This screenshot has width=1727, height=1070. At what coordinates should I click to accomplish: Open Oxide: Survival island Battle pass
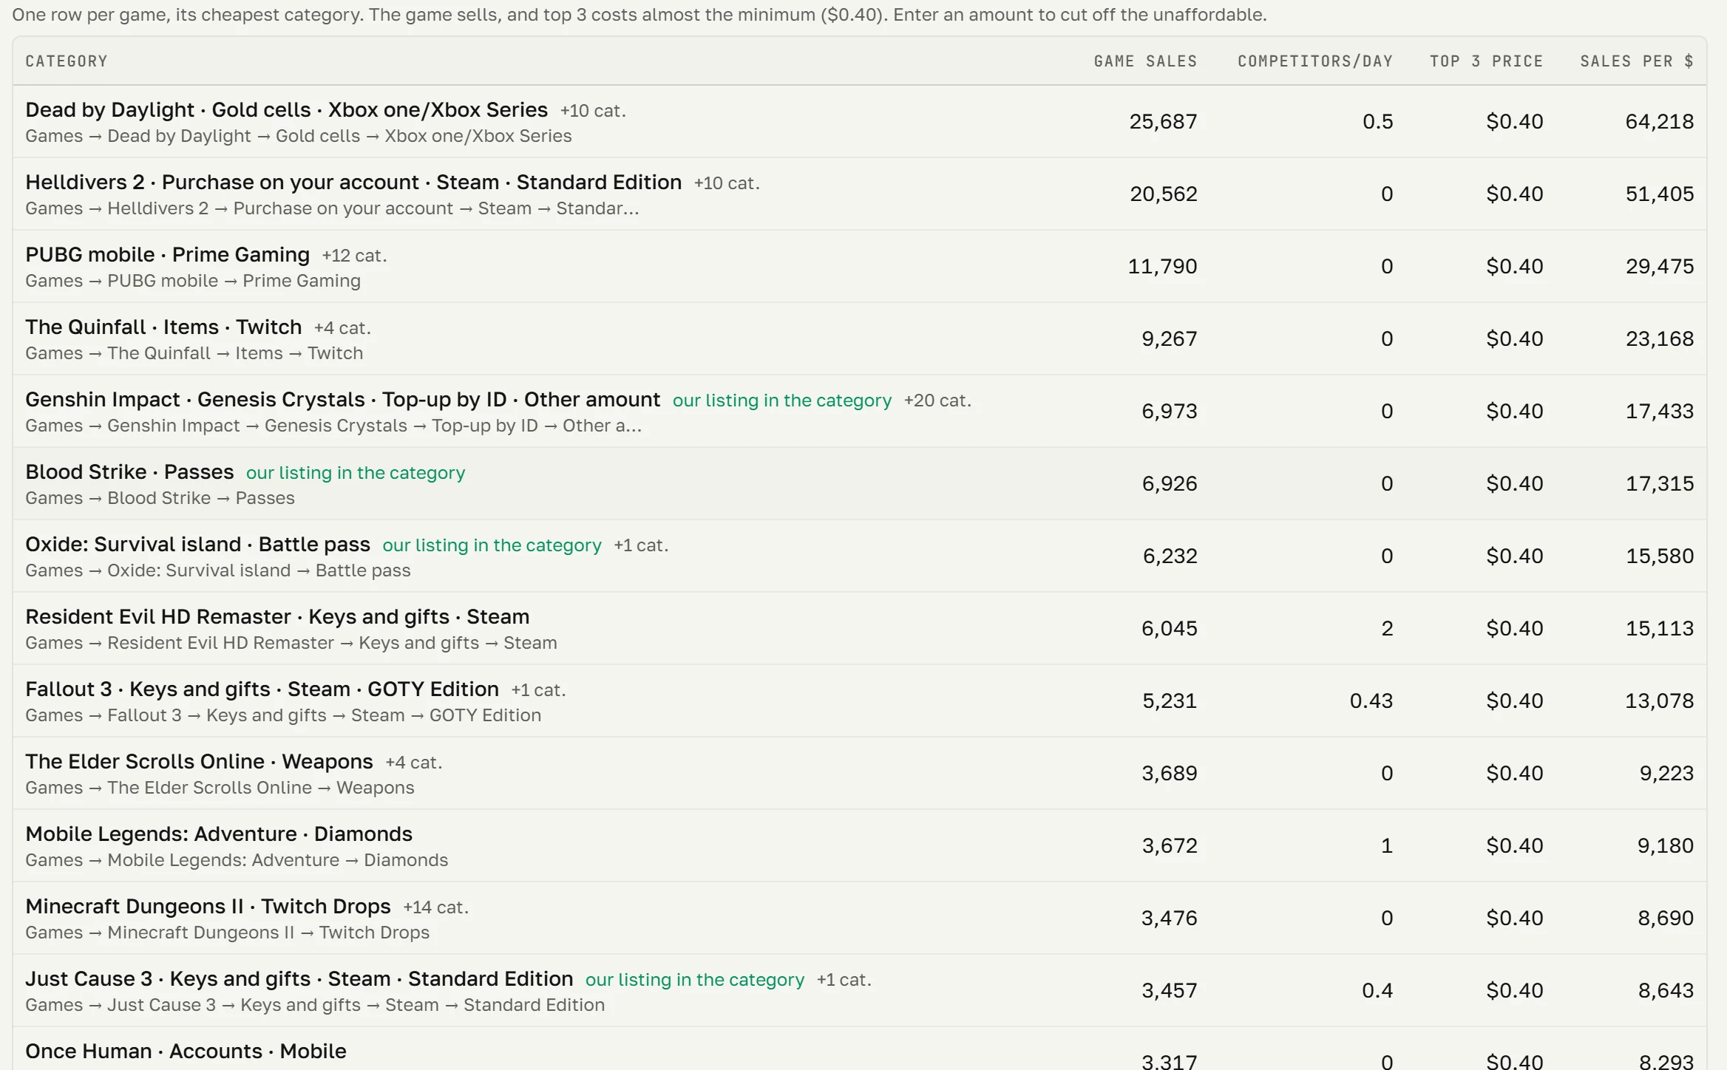coord(197,544)
